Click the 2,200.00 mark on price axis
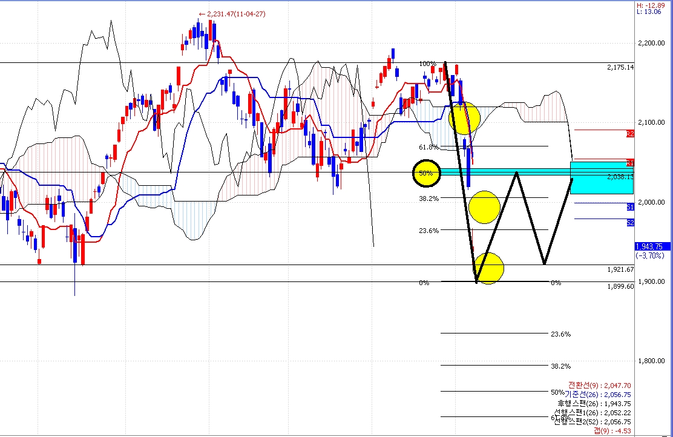This screenshot has height=437, width=673. tap(652, 44)
